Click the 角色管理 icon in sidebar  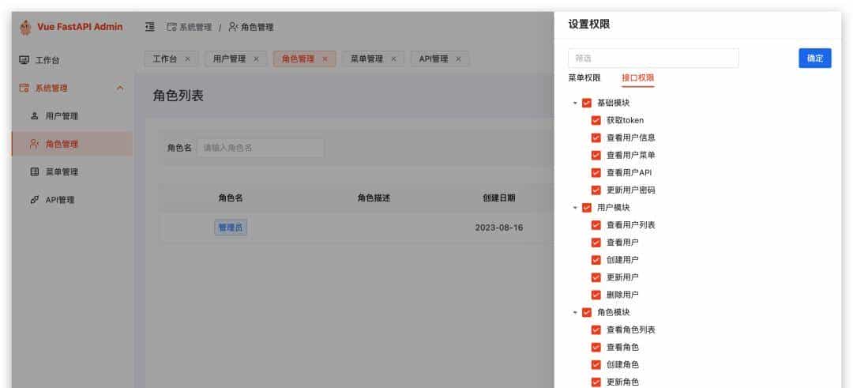34,144
